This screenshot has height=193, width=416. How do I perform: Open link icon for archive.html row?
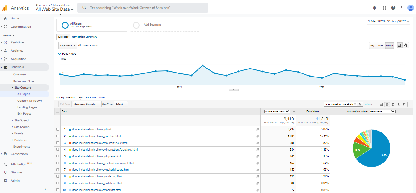[258, 136]
